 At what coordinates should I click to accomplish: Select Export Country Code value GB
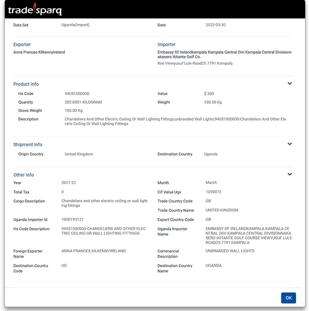point(208,219)
